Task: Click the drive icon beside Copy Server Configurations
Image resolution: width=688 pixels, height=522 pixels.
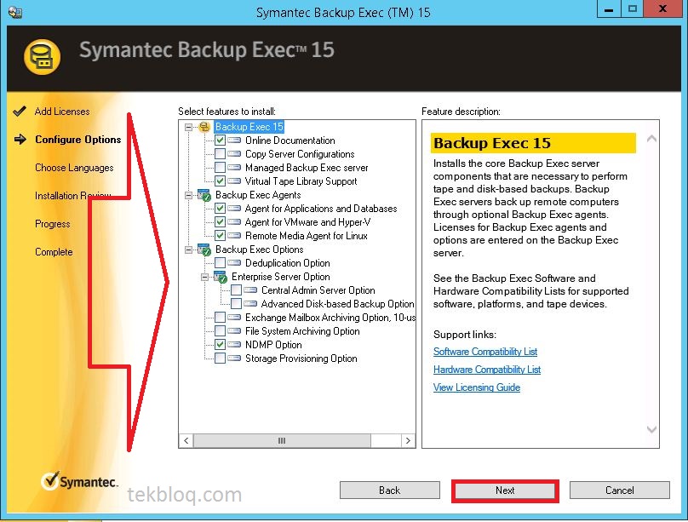Action: pos(234,154)
